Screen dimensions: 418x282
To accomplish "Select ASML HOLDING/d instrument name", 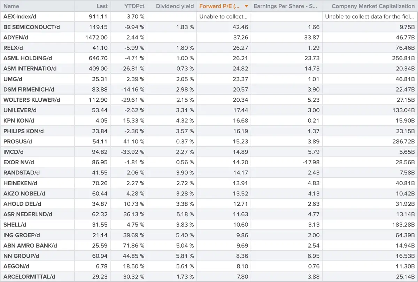I will 28,58.
